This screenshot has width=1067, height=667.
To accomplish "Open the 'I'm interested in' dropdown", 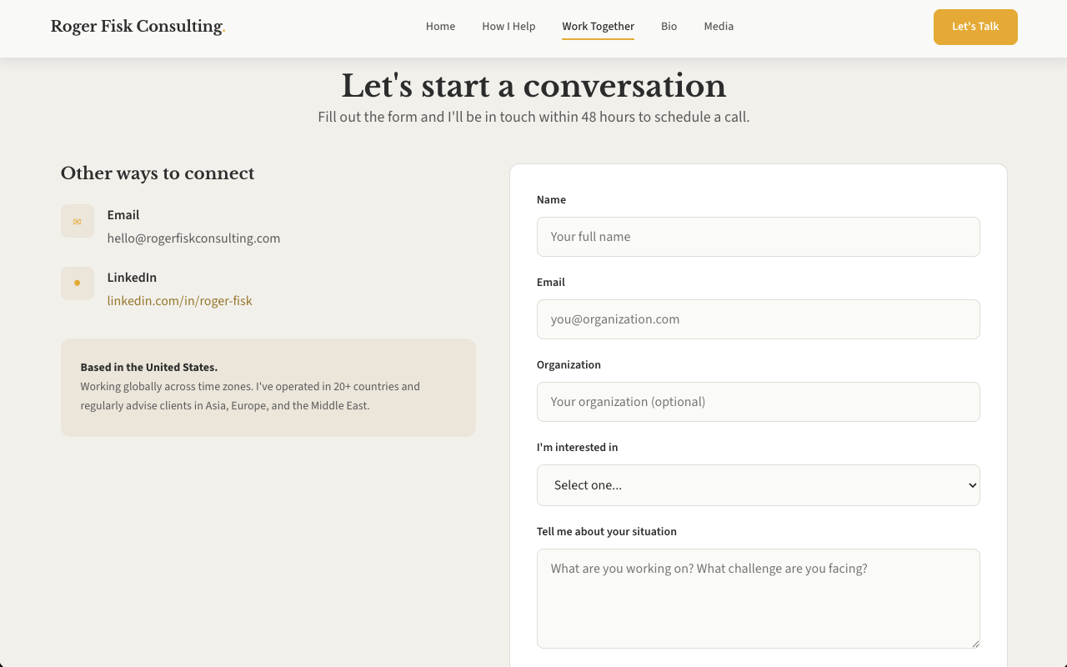I will click(759, 485).
